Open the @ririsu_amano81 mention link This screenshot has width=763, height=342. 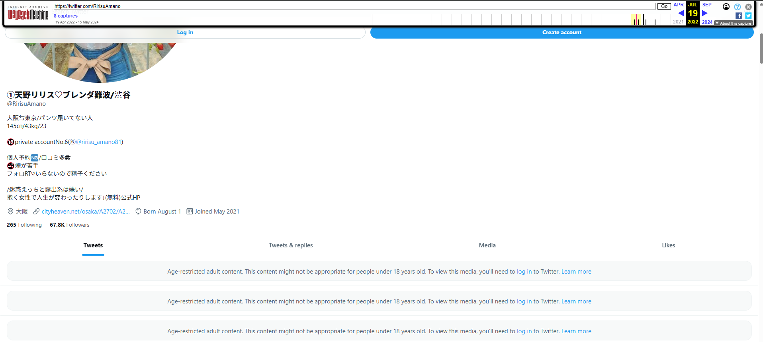coord(98,142)
